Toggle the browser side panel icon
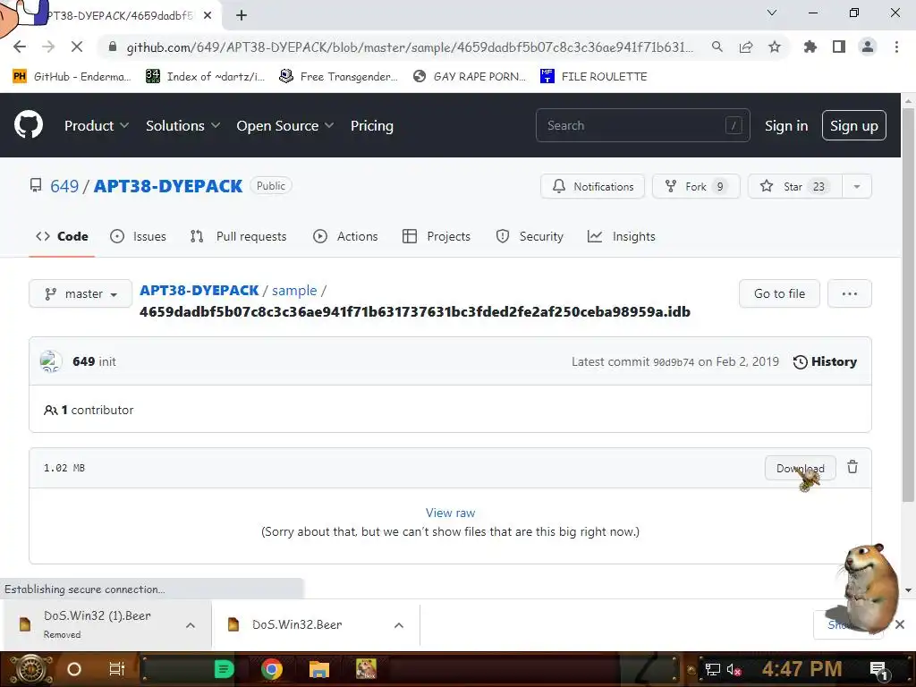This screenshot has width=916, height=687. (839, 47)
